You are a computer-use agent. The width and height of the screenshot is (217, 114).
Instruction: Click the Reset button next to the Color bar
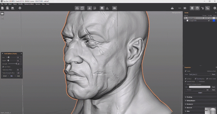tap(214, 87)
